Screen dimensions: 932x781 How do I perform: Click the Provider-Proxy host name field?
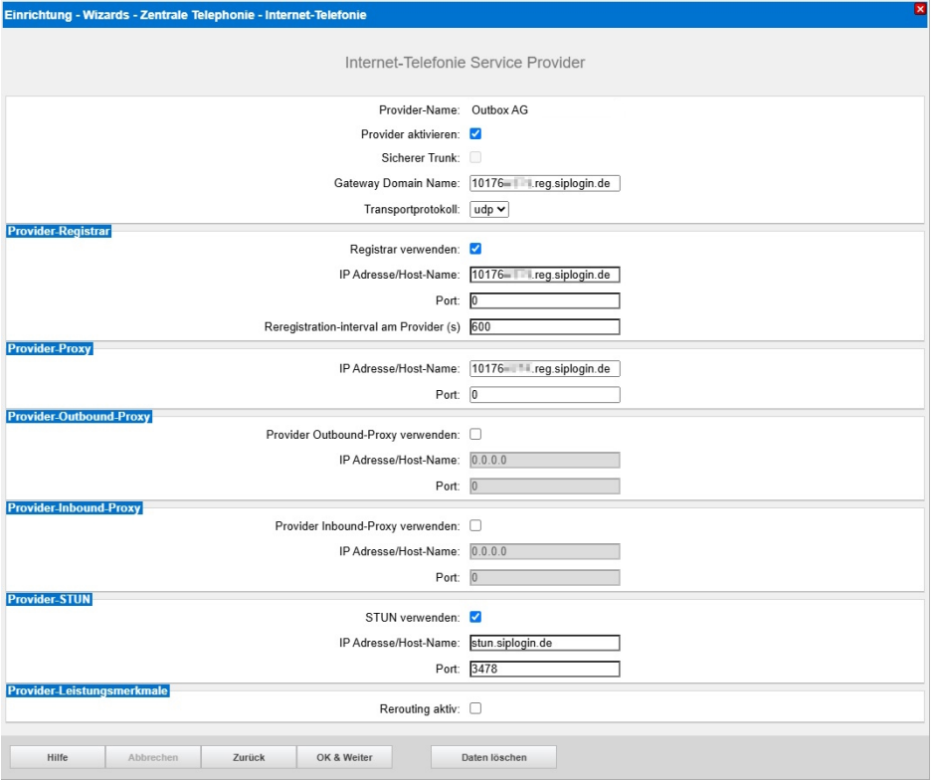(544, 368)
